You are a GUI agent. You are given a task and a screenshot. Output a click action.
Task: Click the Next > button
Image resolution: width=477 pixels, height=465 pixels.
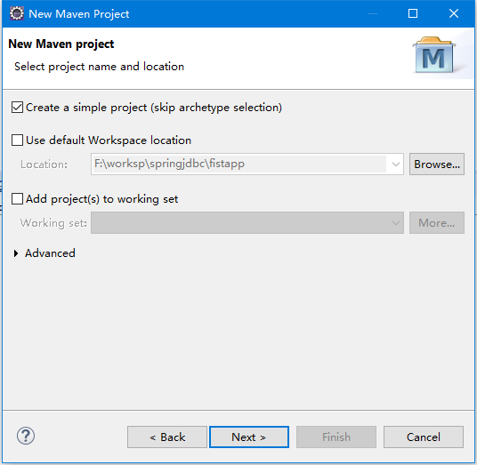click(249, 437)
